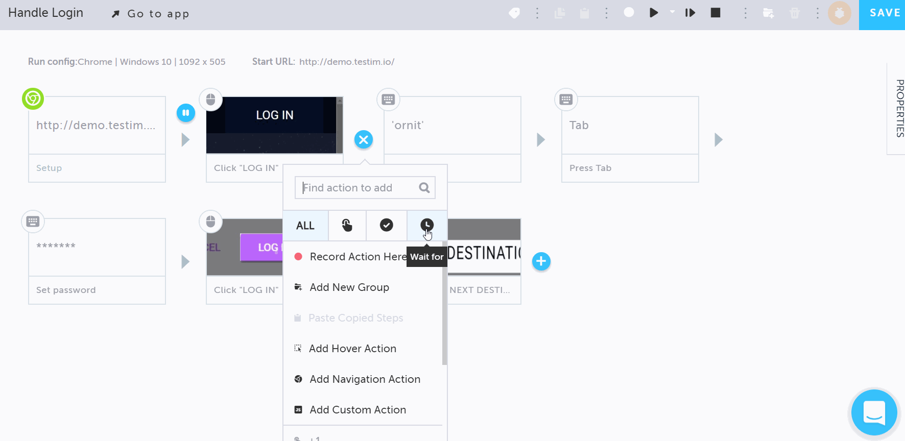Open the chat support bubble

(874, 412)
